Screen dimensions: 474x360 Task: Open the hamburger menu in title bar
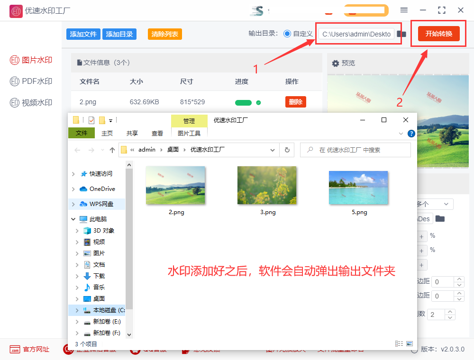click(x=404, y=10)
